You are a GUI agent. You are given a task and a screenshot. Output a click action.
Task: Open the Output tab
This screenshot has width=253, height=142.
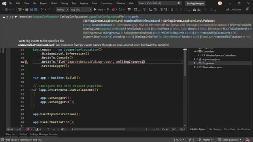tap(24, 134)
